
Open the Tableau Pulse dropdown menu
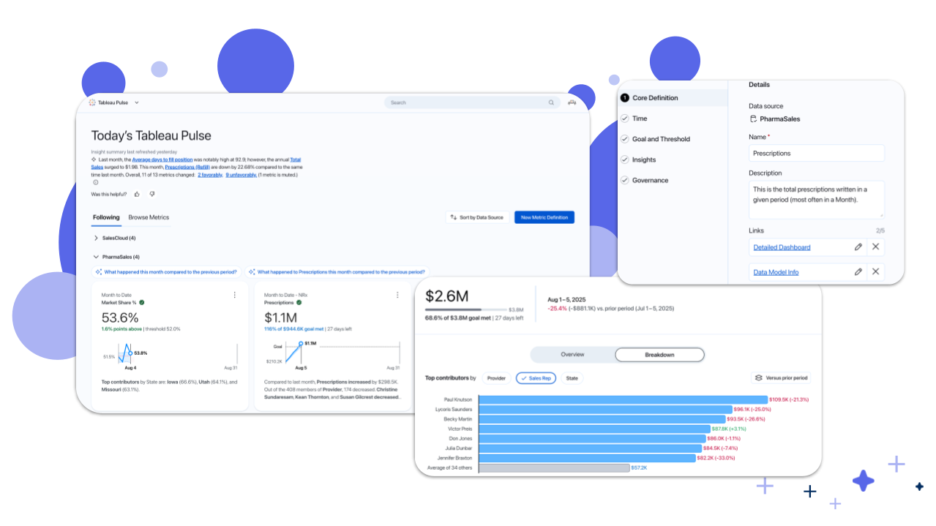click(137, 103)
